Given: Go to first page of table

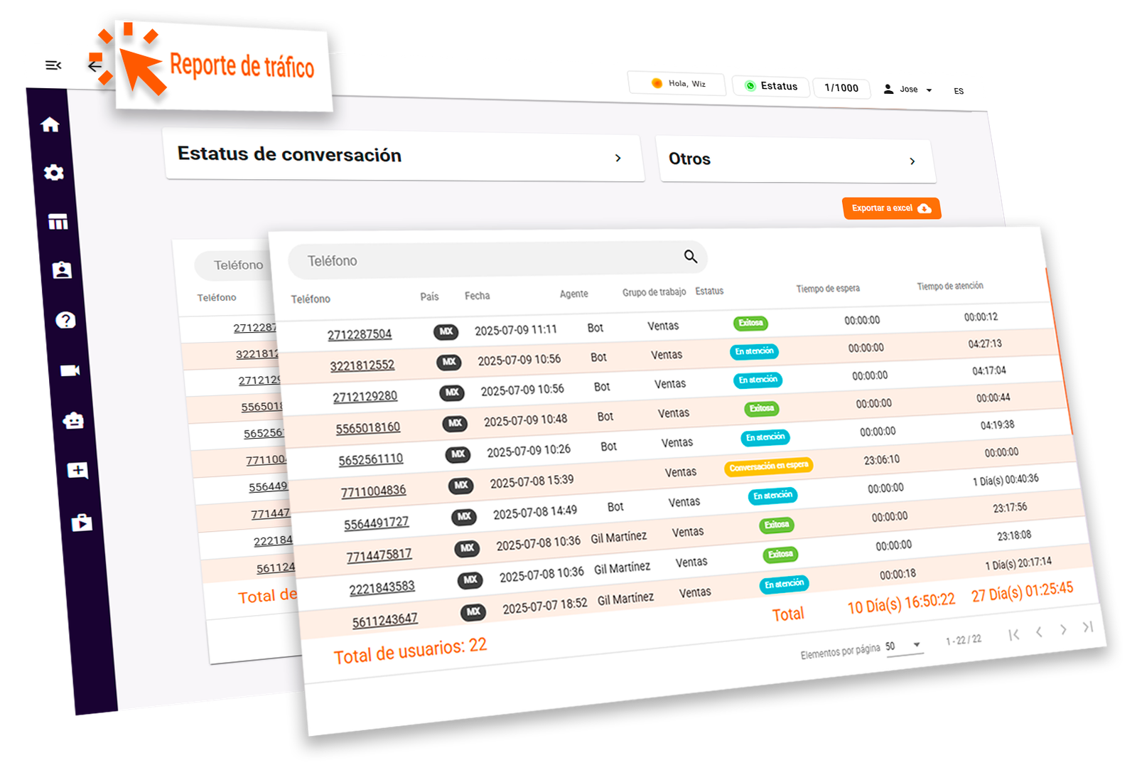Looking at the screenshot, I should [1014, 634].
